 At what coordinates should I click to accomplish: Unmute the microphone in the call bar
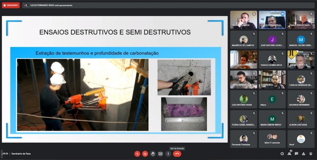tap(137, 154)
